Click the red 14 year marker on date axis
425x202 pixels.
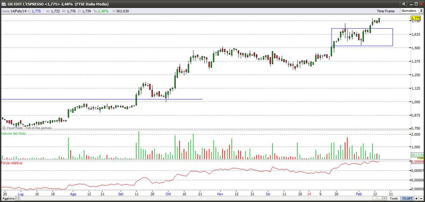click(309, 194)
